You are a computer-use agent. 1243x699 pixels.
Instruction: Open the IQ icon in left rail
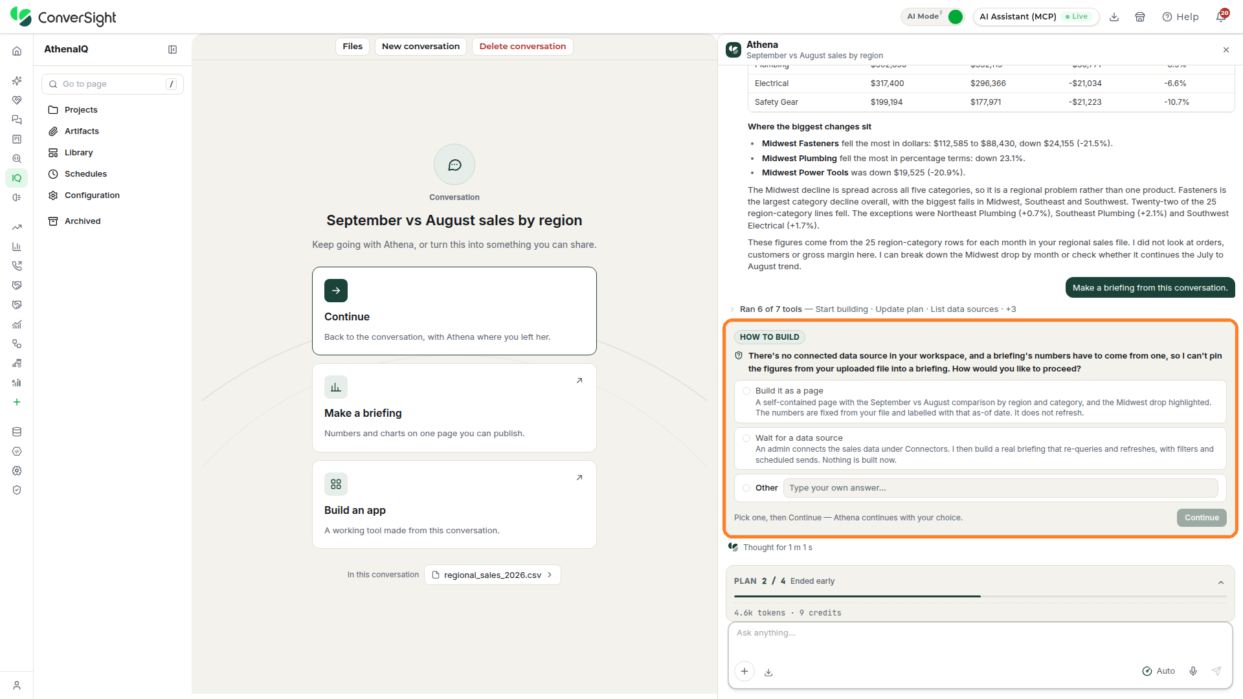tap(17, 178)
